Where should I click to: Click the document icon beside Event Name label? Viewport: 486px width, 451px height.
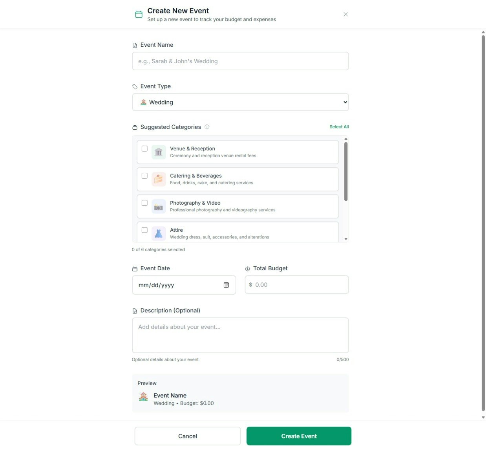[x=135, y=44]
